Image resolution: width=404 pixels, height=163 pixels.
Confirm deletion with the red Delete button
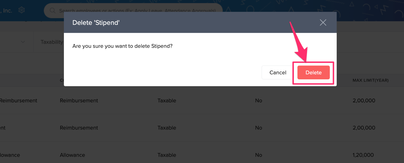point(313,73)
